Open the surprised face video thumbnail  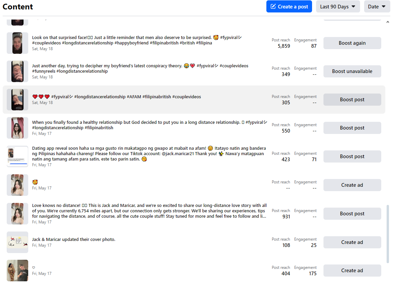click(x=17, y=43)
